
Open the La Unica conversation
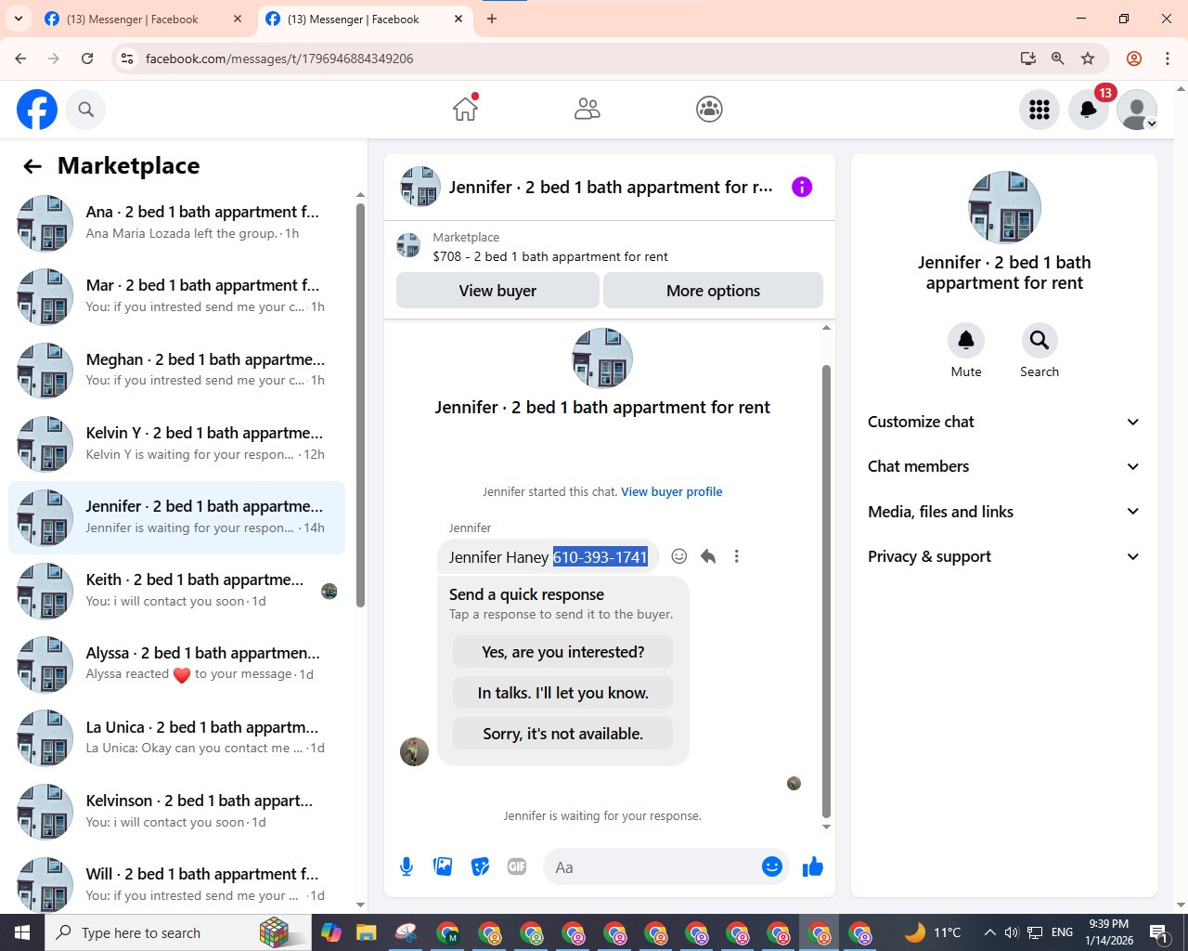176,737
